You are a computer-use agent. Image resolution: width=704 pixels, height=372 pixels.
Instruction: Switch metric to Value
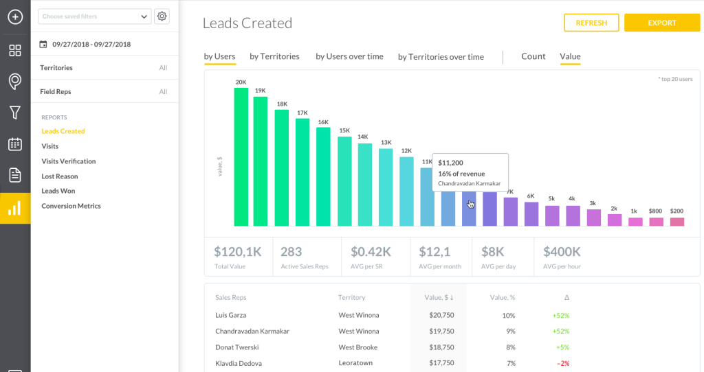[x=570, y=56]
